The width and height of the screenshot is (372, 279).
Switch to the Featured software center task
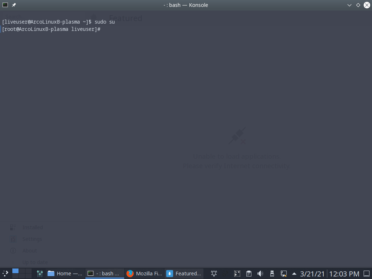pyautogui.click(x=184, y=274)
